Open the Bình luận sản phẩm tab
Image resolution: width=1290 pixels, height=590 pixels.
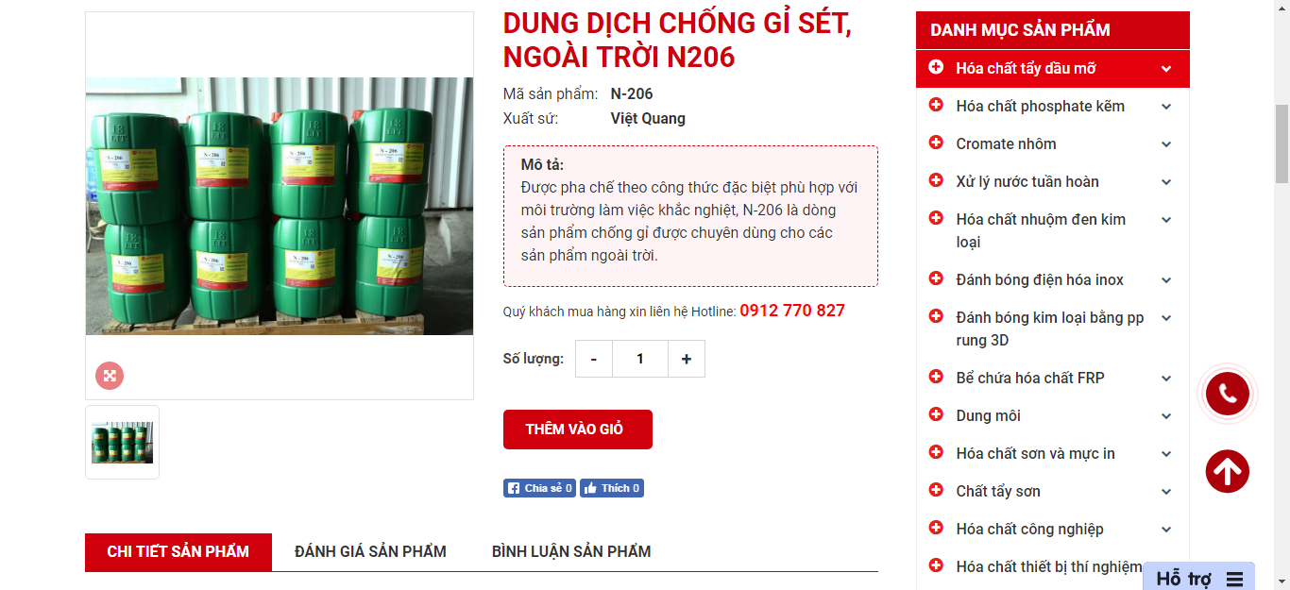coord(571,551)
